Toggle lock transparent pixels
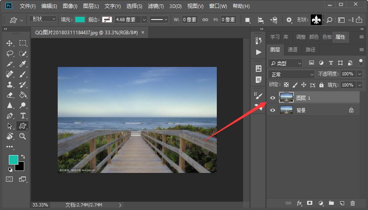 click(286, 85)
